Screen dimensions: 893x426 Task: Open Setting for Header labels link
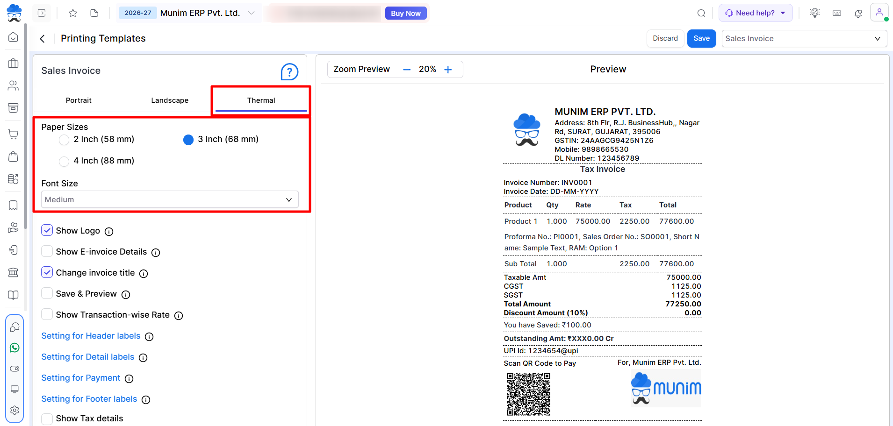click(91, 336)
